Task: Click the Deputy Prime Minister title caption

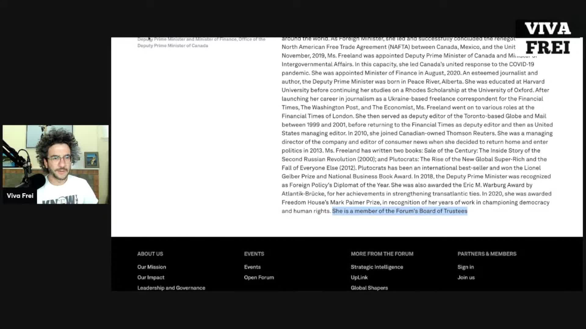Action: [201, 42]
